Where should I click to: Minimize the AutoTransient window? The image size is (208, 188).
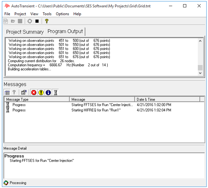(170, 6)
